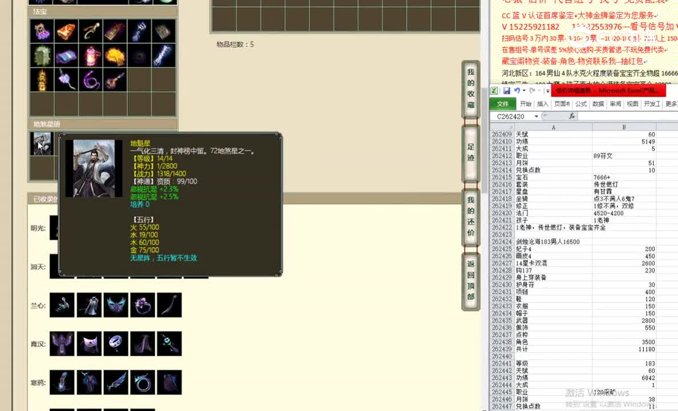Select the 兰心 set flower ring item
This screenshot has width=678, height=411.
pyautogui.click(x=143, y=305)
